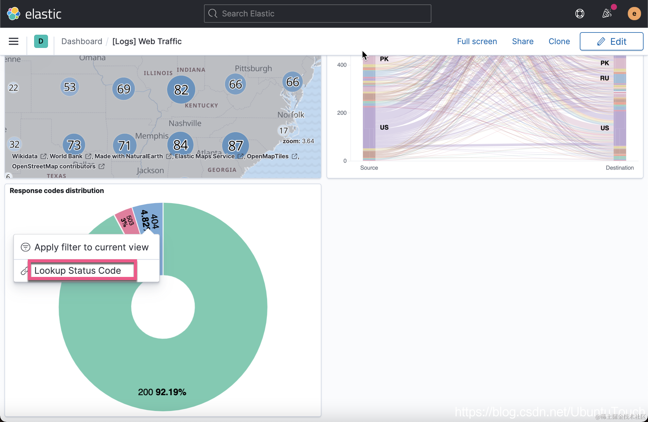
Task: Click the OpenStreetMap contributors external link icon
Action: tap(101, 166)
